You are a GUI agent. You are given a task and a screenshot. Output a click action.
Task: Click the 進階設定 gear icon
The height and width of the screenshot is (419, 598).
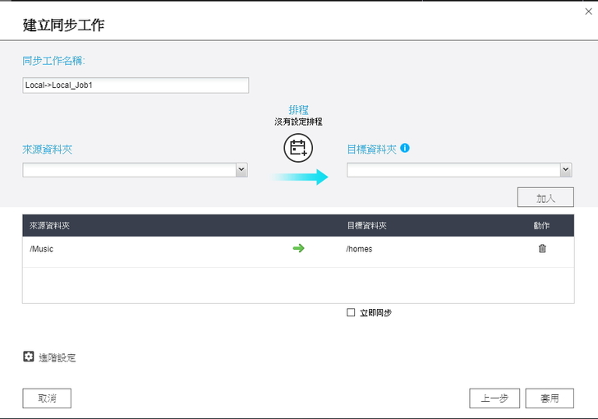29,357
